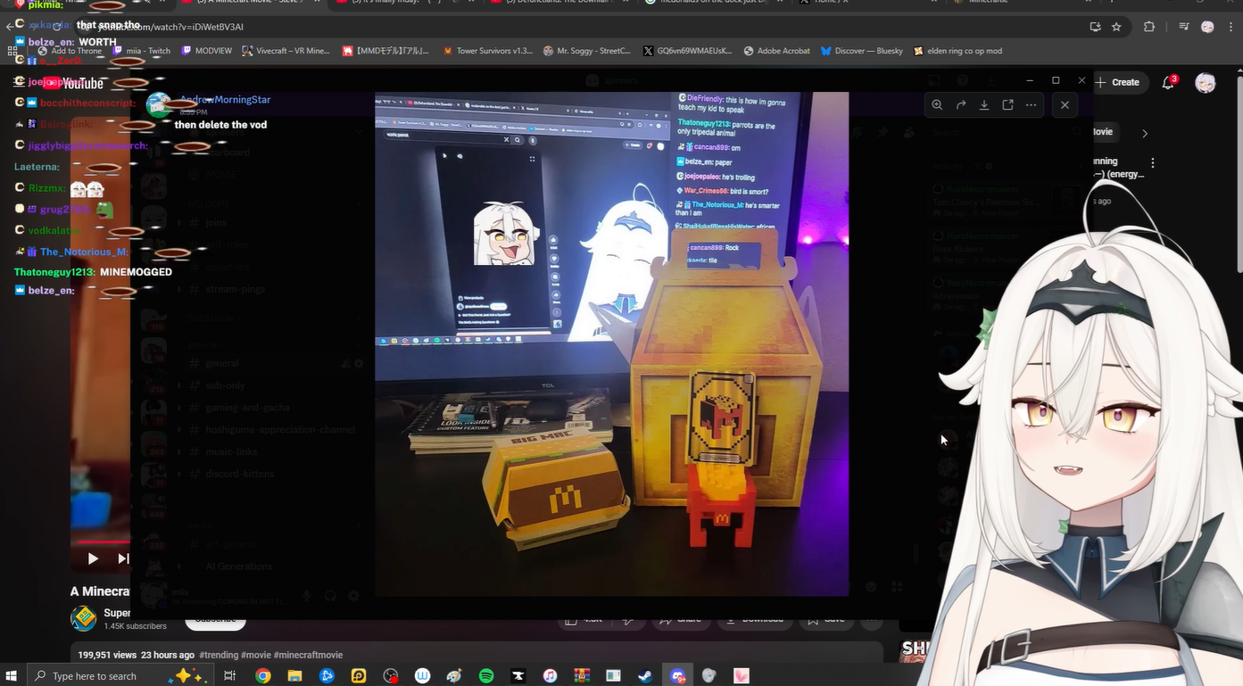The height and width of the screenshot is (686, 1243).
Task: Open Task View on the taskbar
Action: coord(230,675)
